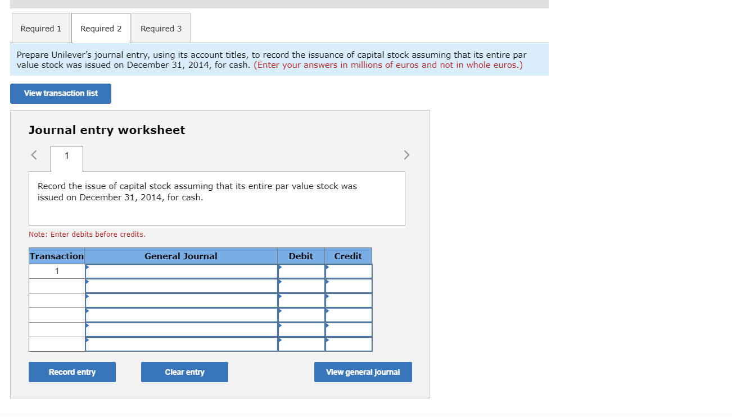Click the red 'Enter your answers in millions' hint
The width and height of the screenshot is (732, 418).
click(388, 65)
